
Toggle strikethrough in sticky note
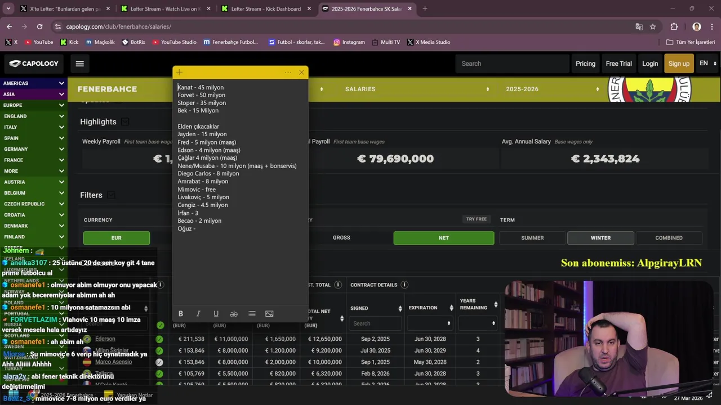234,314
